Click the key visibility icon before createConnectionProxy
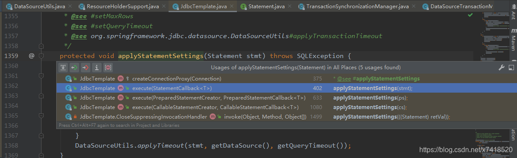517x158 pixels. (x=127, y=79)
